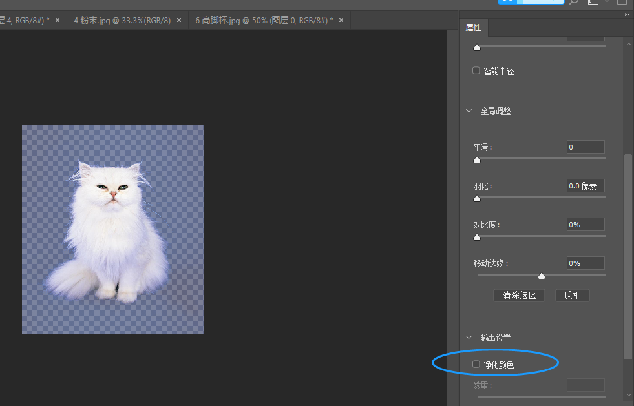Click the 移动边缘 label text
Viewport: 634px width, 406px height.
tap(491, 263)
